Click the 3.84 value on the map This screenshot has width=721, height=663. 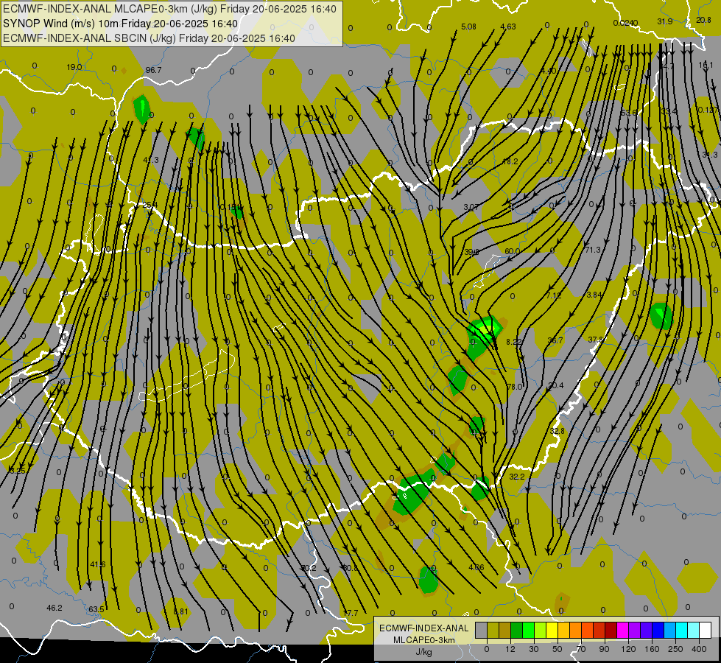[594, 295]
